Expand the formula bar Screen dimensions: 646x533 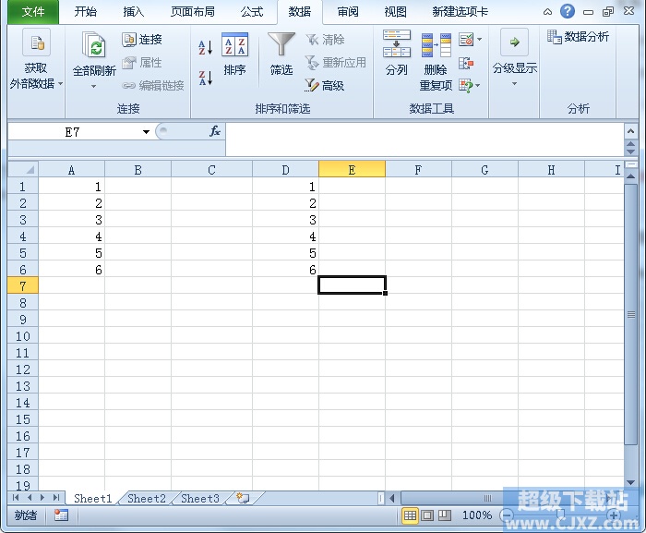click(x=630, y=131)
